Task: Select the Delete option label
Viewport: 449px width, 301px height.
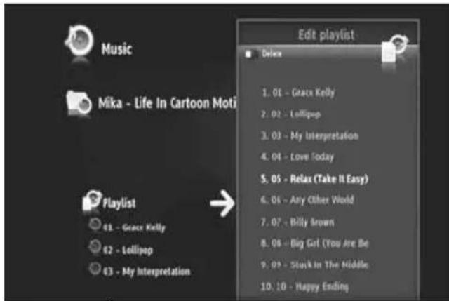Action: point(272,54)
